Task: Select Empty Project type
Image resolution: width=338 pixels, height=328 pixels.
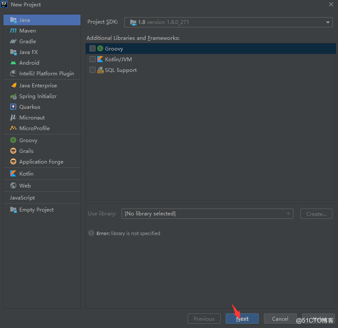Action: (x=42, y=210)
